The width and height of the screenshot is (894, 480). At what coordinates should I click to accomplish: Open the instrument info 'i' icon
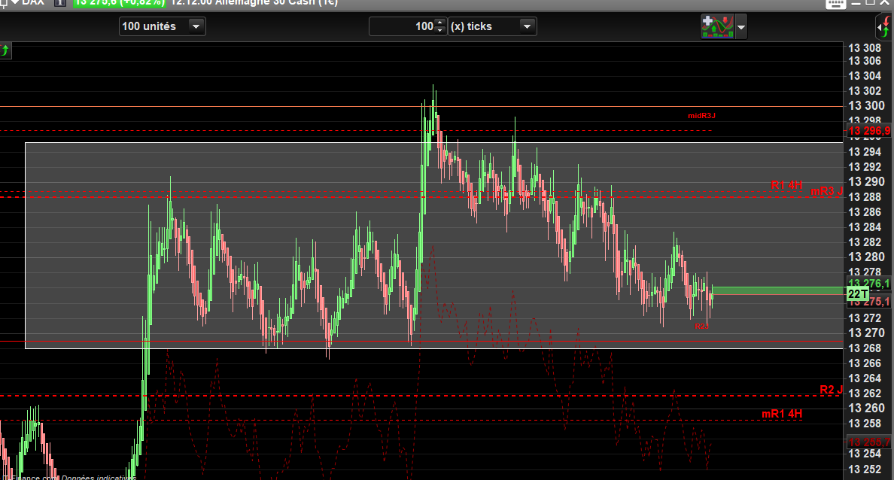(x=60, y=3)
